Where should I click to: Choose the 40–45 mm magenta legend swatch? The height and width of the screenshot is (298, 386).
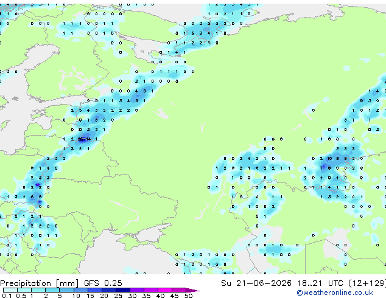[x=165, y=290]
